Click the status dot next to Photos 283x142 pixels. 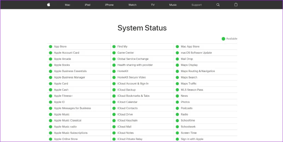coord(177,102)
